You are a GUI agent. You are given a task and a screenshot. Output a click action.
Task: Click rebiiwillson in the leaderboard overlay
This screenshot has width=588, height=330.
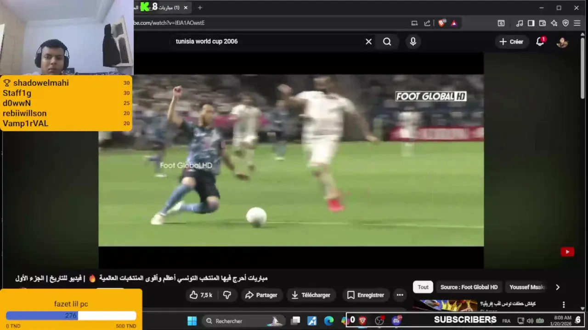click(x=24, y=113)
